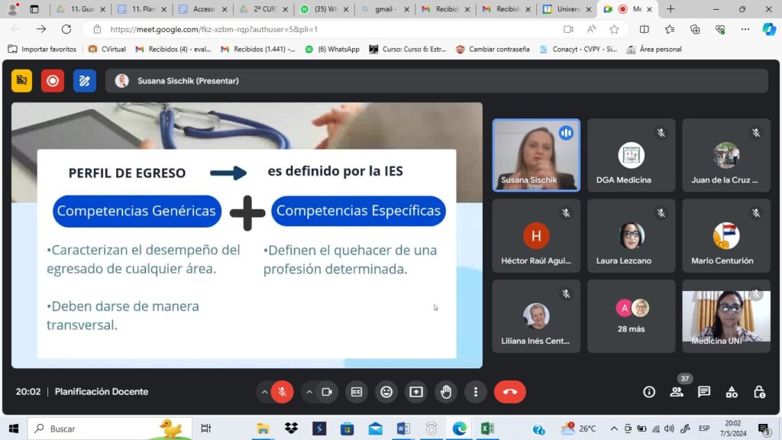Screen dimensions: 782x440
Task: Open Microsoft Word from the taskbar
Action: coord(403,429)
